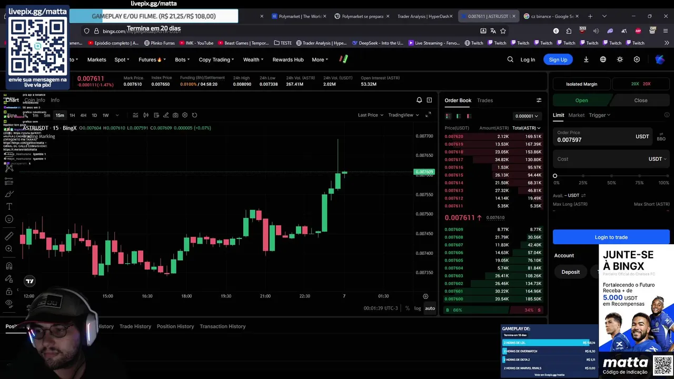Open the 20X leverage button
The image size is (674, 379).
(x=641, y=84)
